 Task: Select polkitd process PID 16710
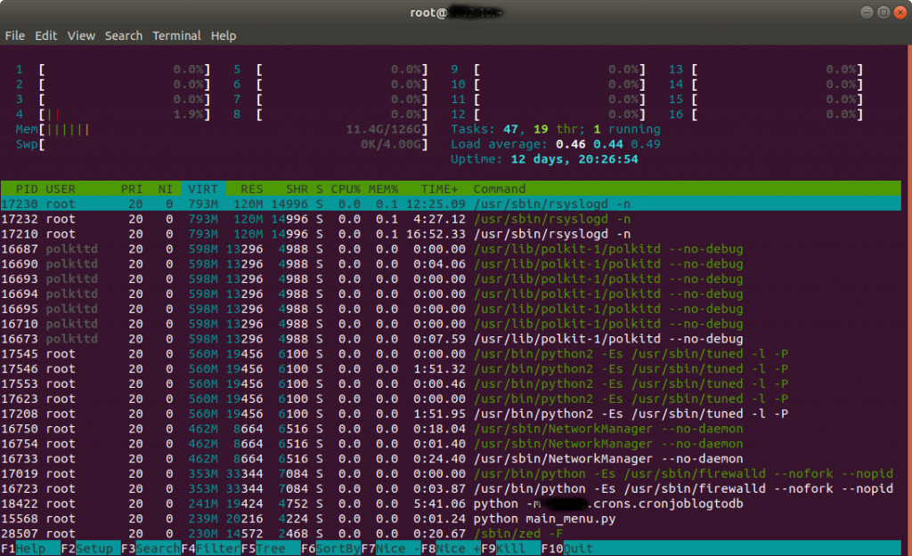(x=451, y=324)
